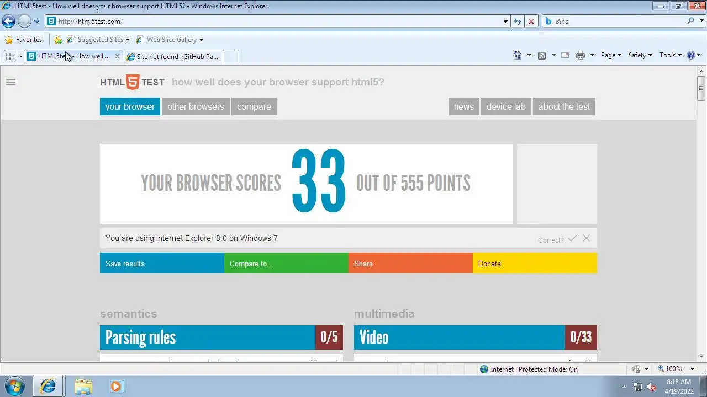Expand the tab list dropdown arrow
The width and height of the screenshot is (707, 397).
(20, 56)
